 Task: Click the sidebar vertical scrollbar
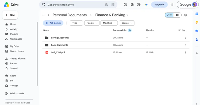[x=37, y=54]
